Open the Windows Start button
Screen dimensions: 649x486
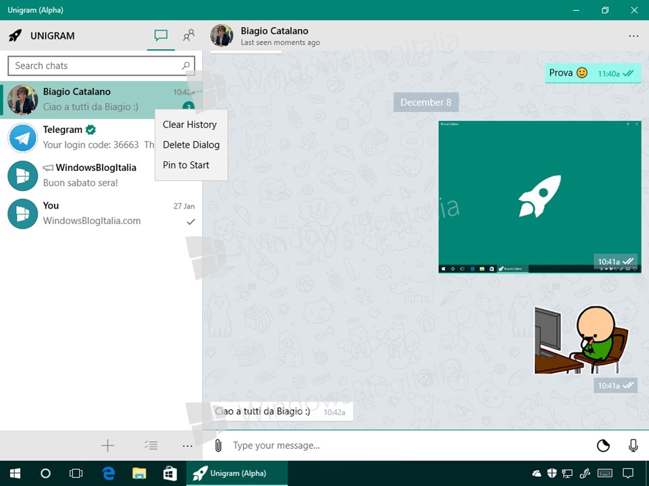pos(16,473)
